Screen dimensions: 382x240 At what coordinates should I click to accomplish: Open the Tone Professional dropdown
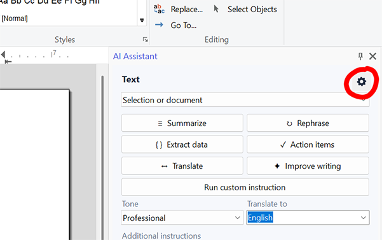click(x=182, y=218)
